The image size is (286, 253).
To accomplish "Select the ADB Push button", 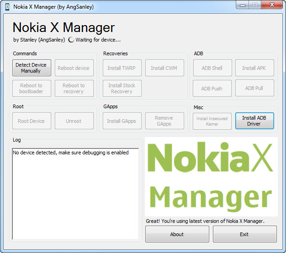I will 212,88.
